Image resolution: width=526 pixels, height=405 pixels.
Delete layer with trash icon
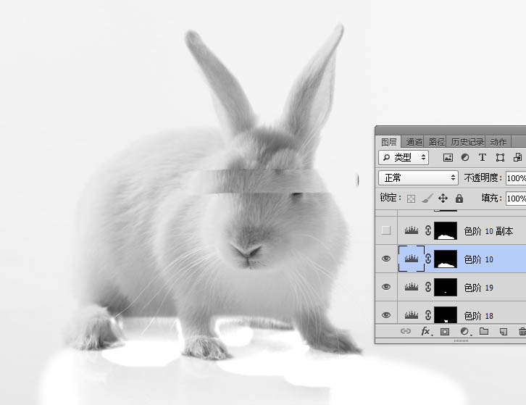[522, 332]
